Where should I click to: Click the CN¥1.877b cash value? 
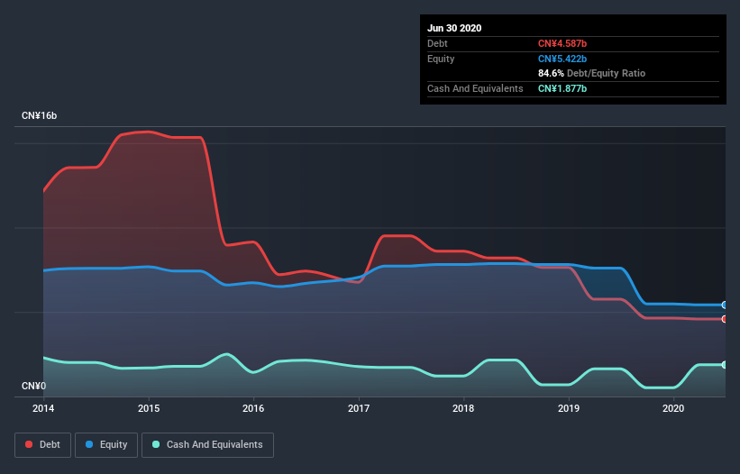pyautogui.click(x=562, y=88)
